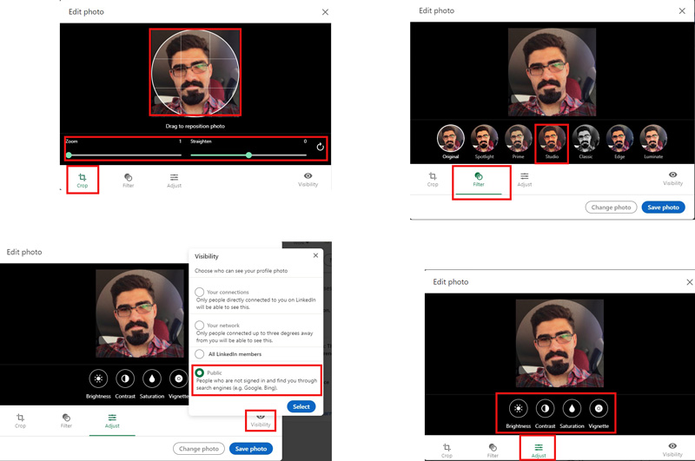This screenshot has width=695, height=461.
Task: Click Crop tab in the editor with the Visibility dialog
Action: (x=20, y=421)
